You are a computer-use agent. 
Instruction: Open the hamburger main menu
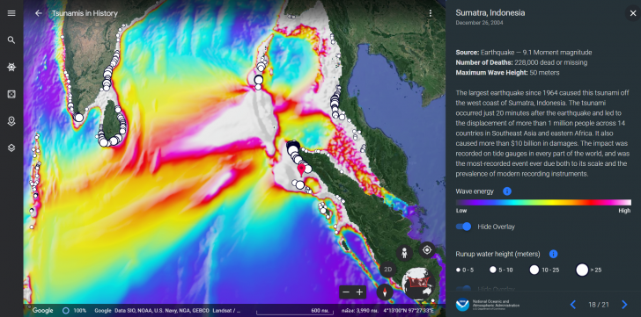pyautogui.click(x=11, y=13)
